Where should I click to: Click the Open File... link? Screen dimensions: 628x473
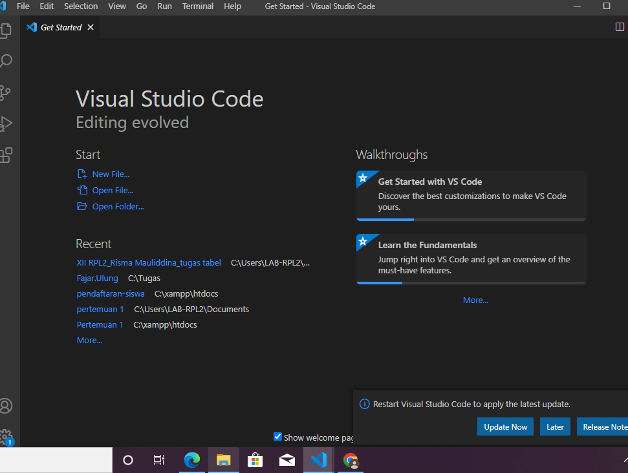[113, 191]
